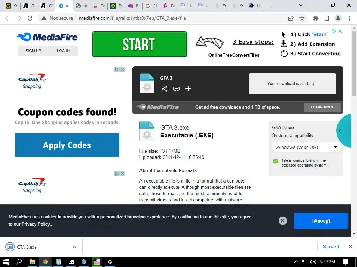The image size is (357, 267).
Task: Open the 7z app in taskbar
Action: (71, 262)
